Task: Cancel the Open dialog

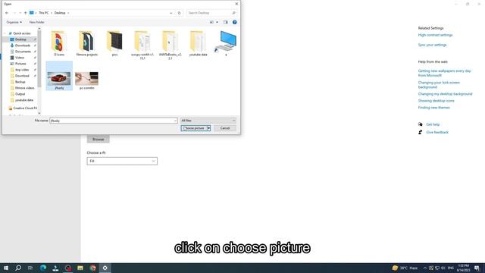Action: point(225,128)
